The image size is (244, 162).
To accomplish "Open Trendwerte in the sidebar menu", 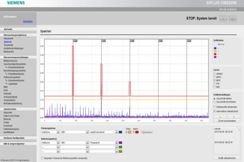I will pos(8,45).
